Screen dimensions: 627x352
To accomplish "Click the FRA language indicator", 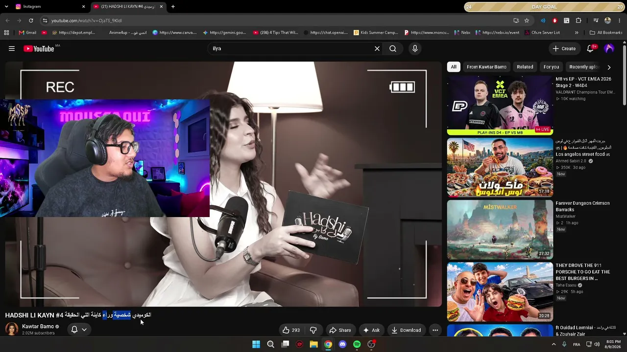I will (x=577, y=344).
